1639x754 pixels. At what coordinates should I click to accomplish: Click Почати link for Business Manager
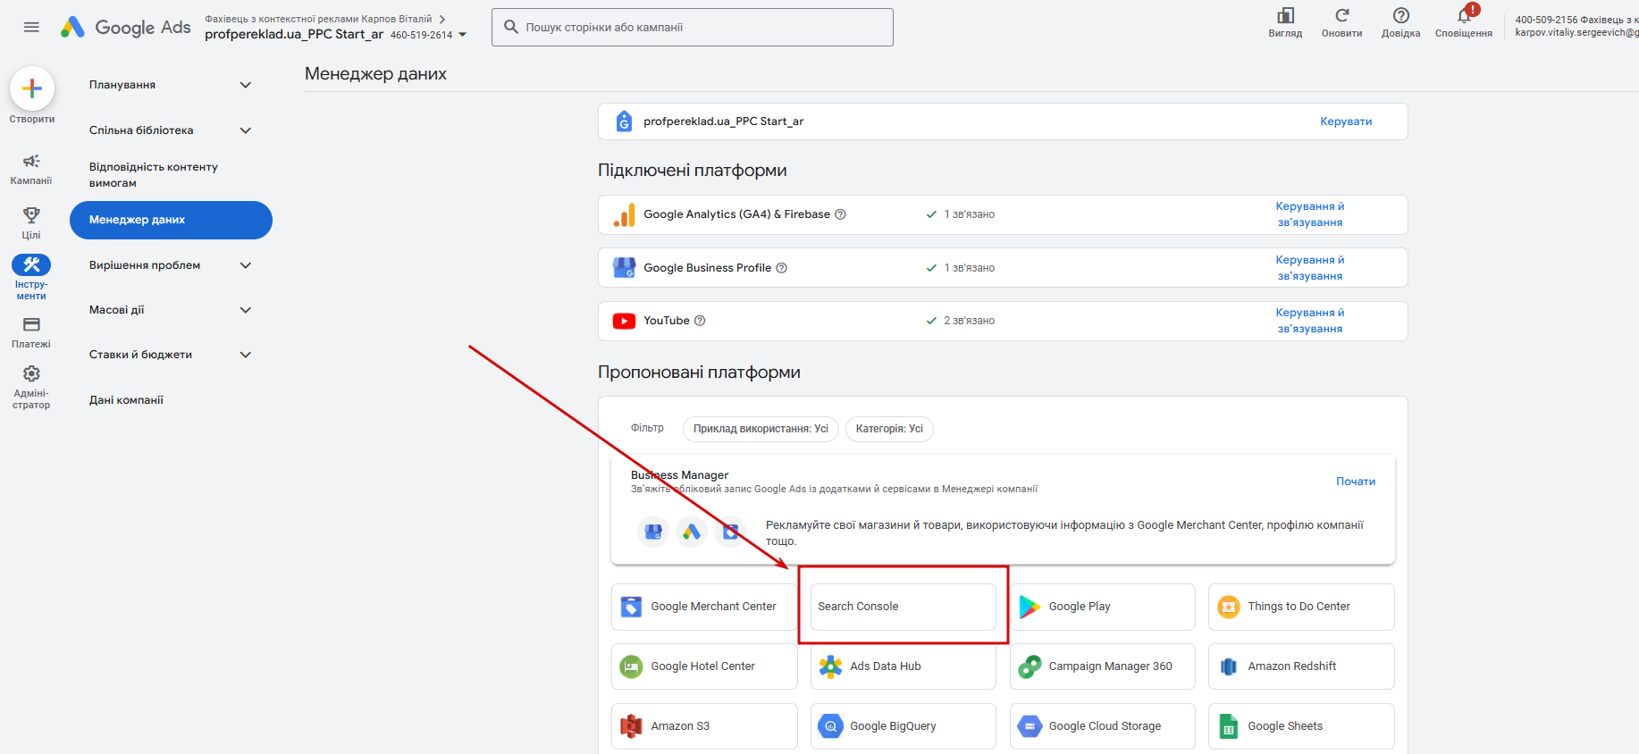pyautogui.click(x=1356, y=482)
